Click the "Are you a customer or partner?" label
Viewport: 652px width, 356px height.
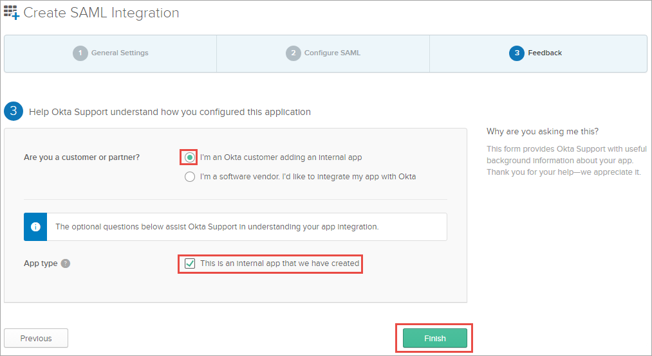click(x=82, y=157)
